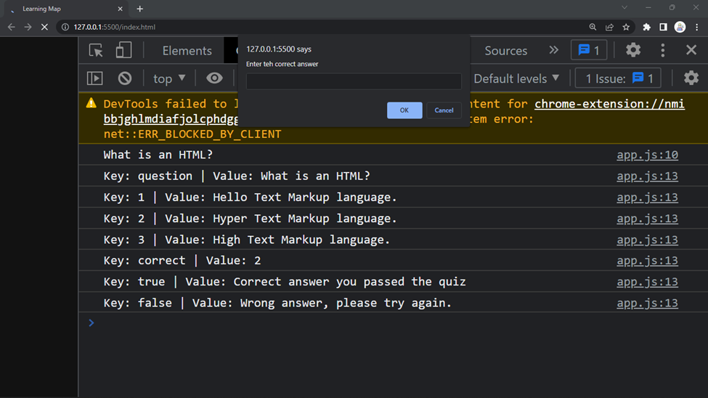Click the 1 Issue button in console toolbar
This screenshot has width=708, height=398.
[x=618, y=78]
